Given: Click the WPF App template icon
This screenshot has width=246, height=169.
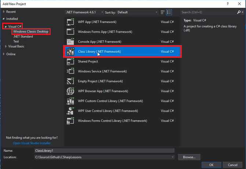Looking at the screenshot, I should pyautogui.click(x=70, y=22).
